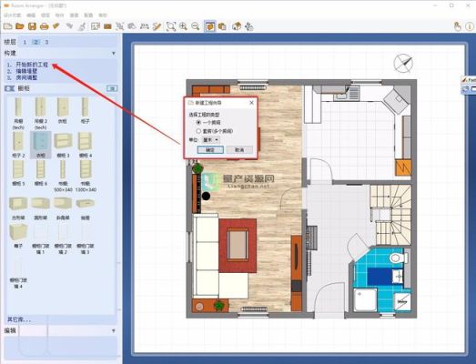Click the orange Open folder toolbar icon

[20, 26]
